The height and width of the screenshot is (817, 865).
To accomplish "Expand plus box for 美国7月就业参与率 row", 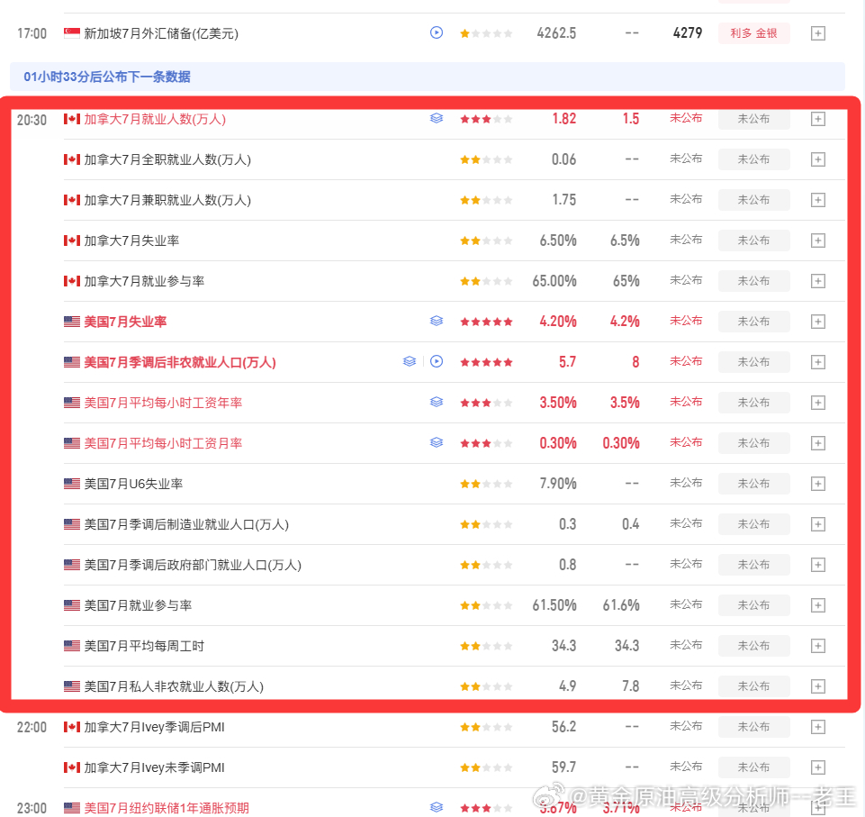I will pos(818,605).
